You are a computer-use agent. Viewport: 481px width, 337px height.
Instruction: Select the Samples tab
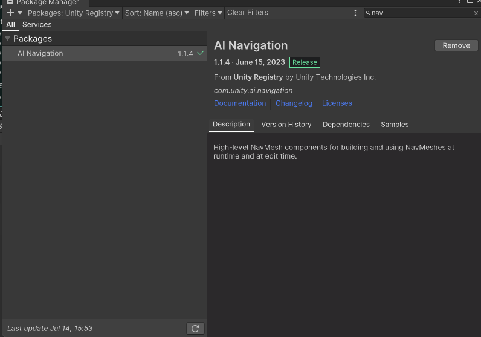[395, 125]
